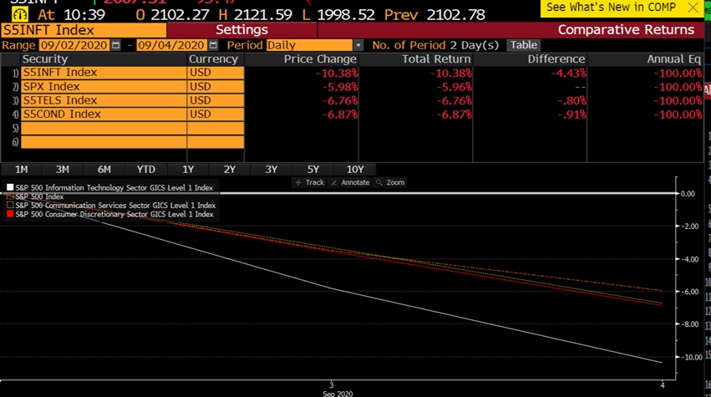Viewport: 711px width, 397px height.
Task: Select security row 1 S5INFT Index
Action: 104,73
